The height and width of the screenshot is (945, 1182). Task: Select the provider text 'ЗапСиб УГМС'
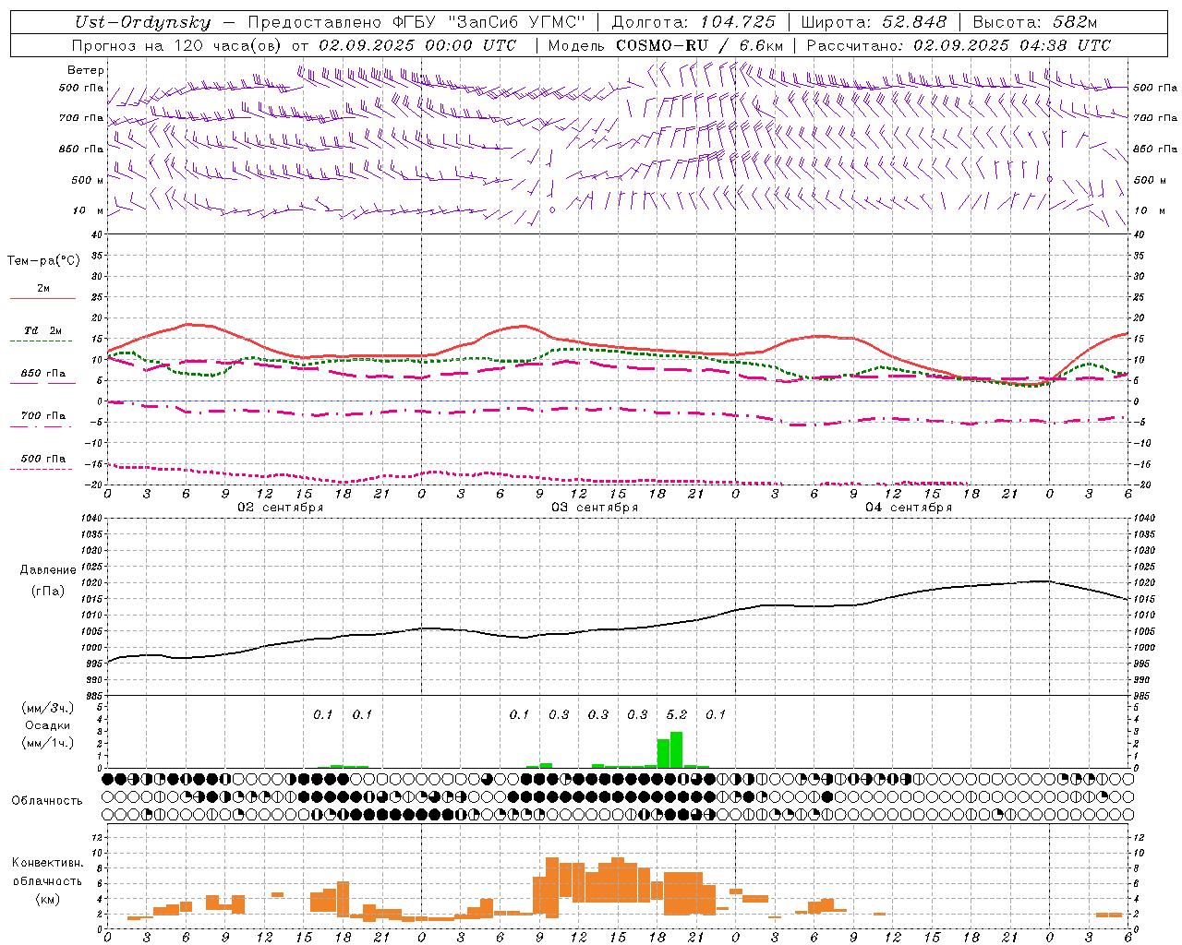(516, 22)
